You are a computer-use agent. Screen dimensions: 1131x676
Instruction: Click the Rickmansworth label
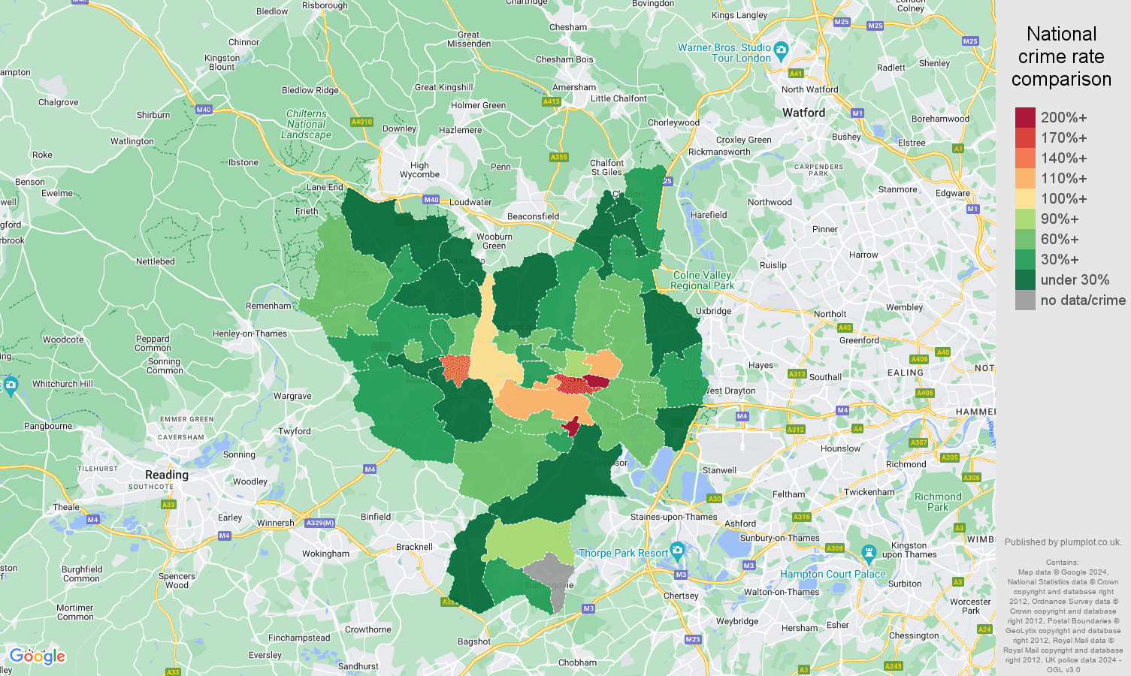pos(719,152)
